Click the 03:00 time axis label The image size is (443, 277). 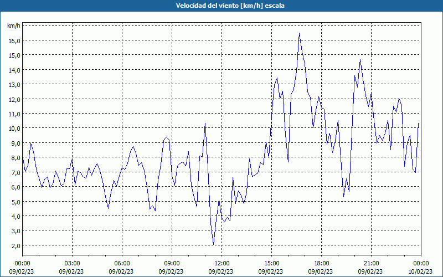[x=72, y=264]
